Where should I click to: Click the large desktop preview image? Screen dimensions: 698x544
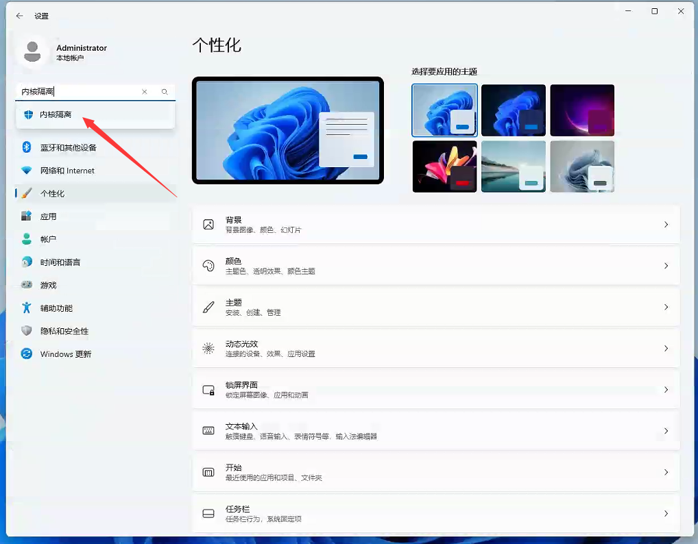(x=287, y=130)
